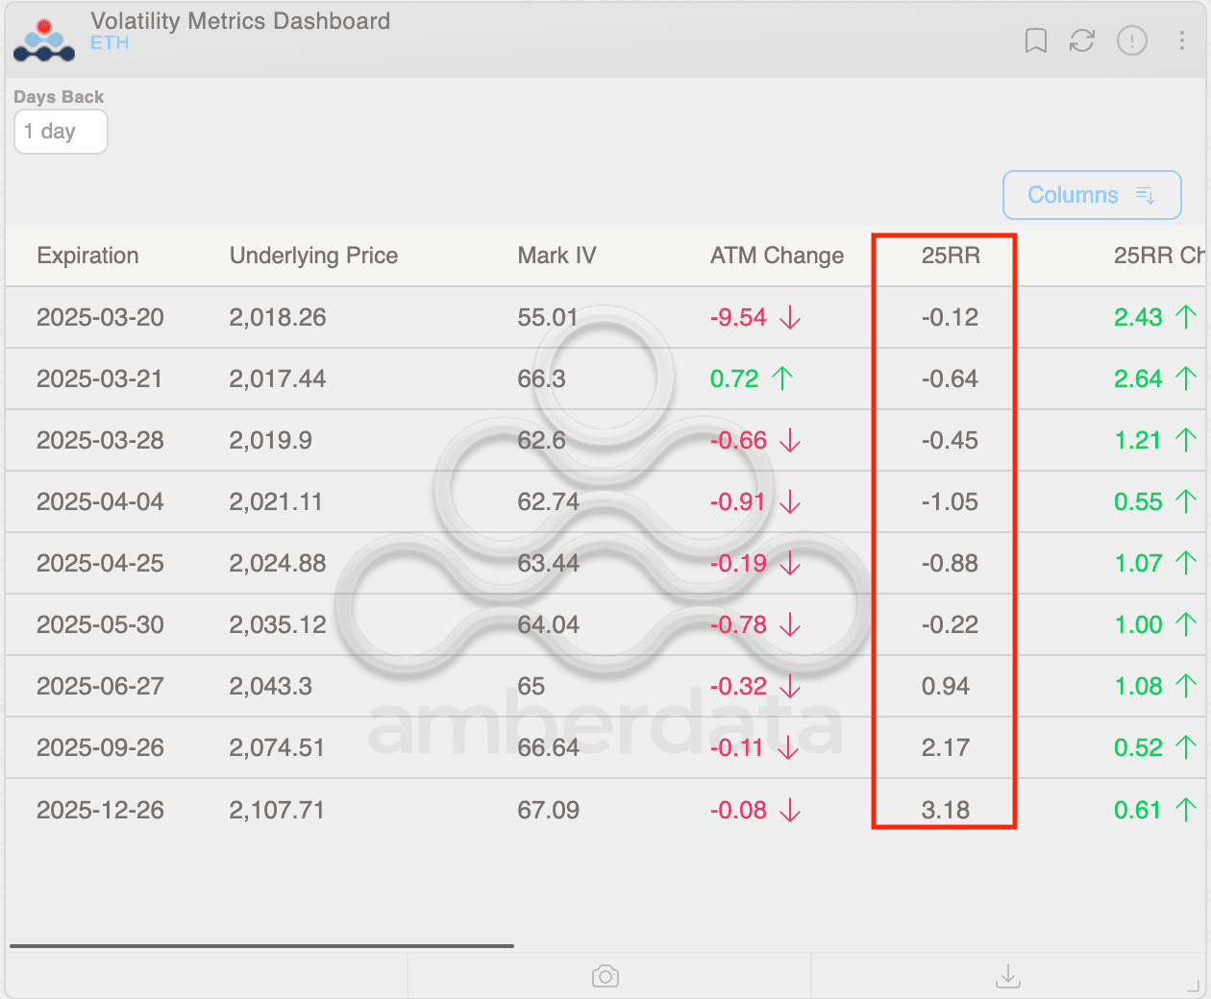The width and height of the screenshot is (1211, 999).
Task: Click ATM Change value -0.91
Action: tap(738, 501)
